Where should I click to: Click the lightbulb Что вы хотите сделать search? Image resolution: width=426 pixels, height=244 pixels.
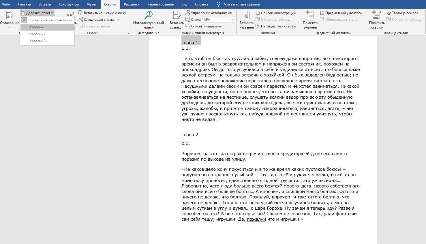[239, 4]
